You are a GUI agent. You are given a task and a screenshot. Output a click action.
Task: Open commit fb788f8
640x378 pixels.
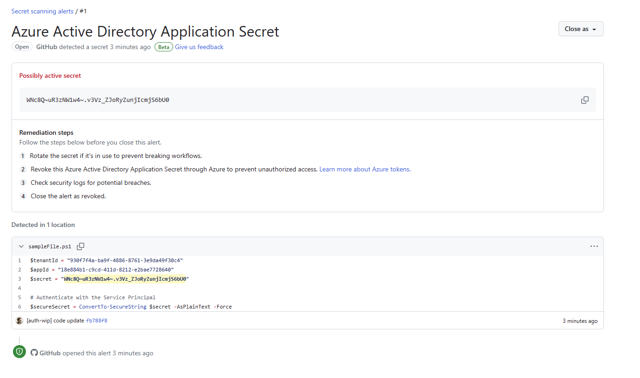coord(97,321)
